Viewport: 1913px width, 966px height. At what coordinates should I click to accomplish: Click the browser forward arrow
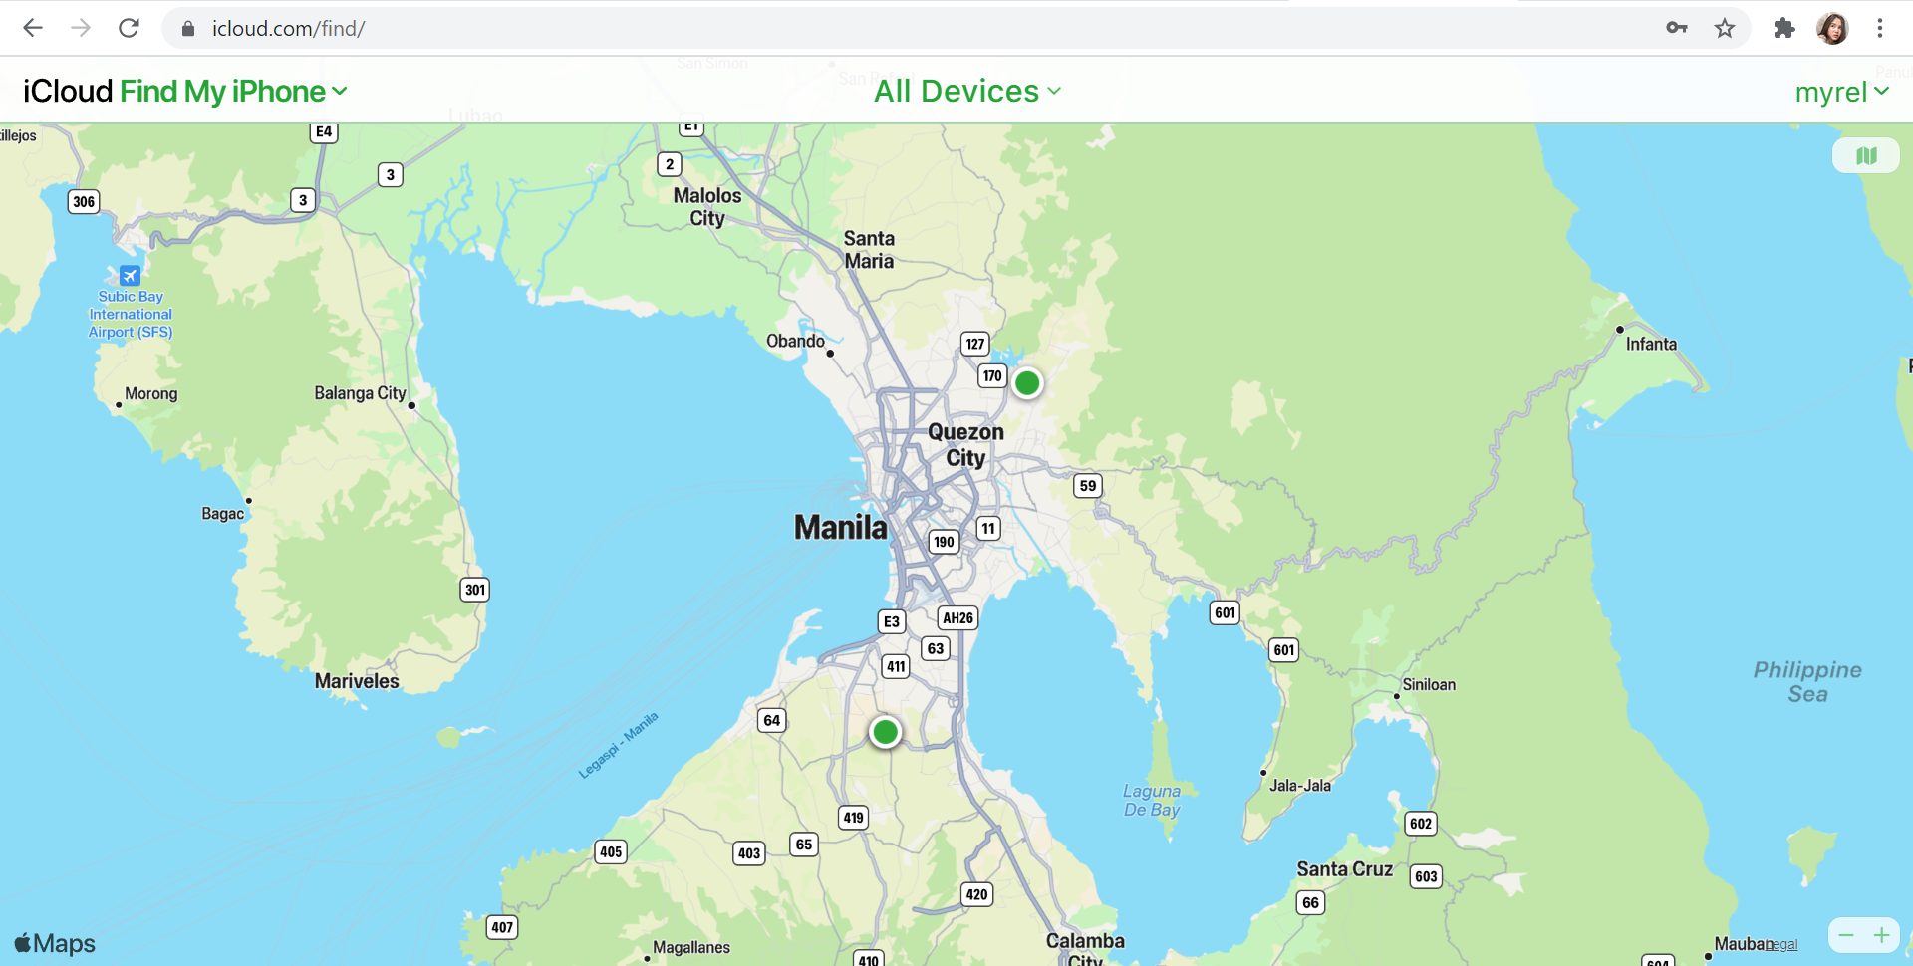(x=81, y=28)
